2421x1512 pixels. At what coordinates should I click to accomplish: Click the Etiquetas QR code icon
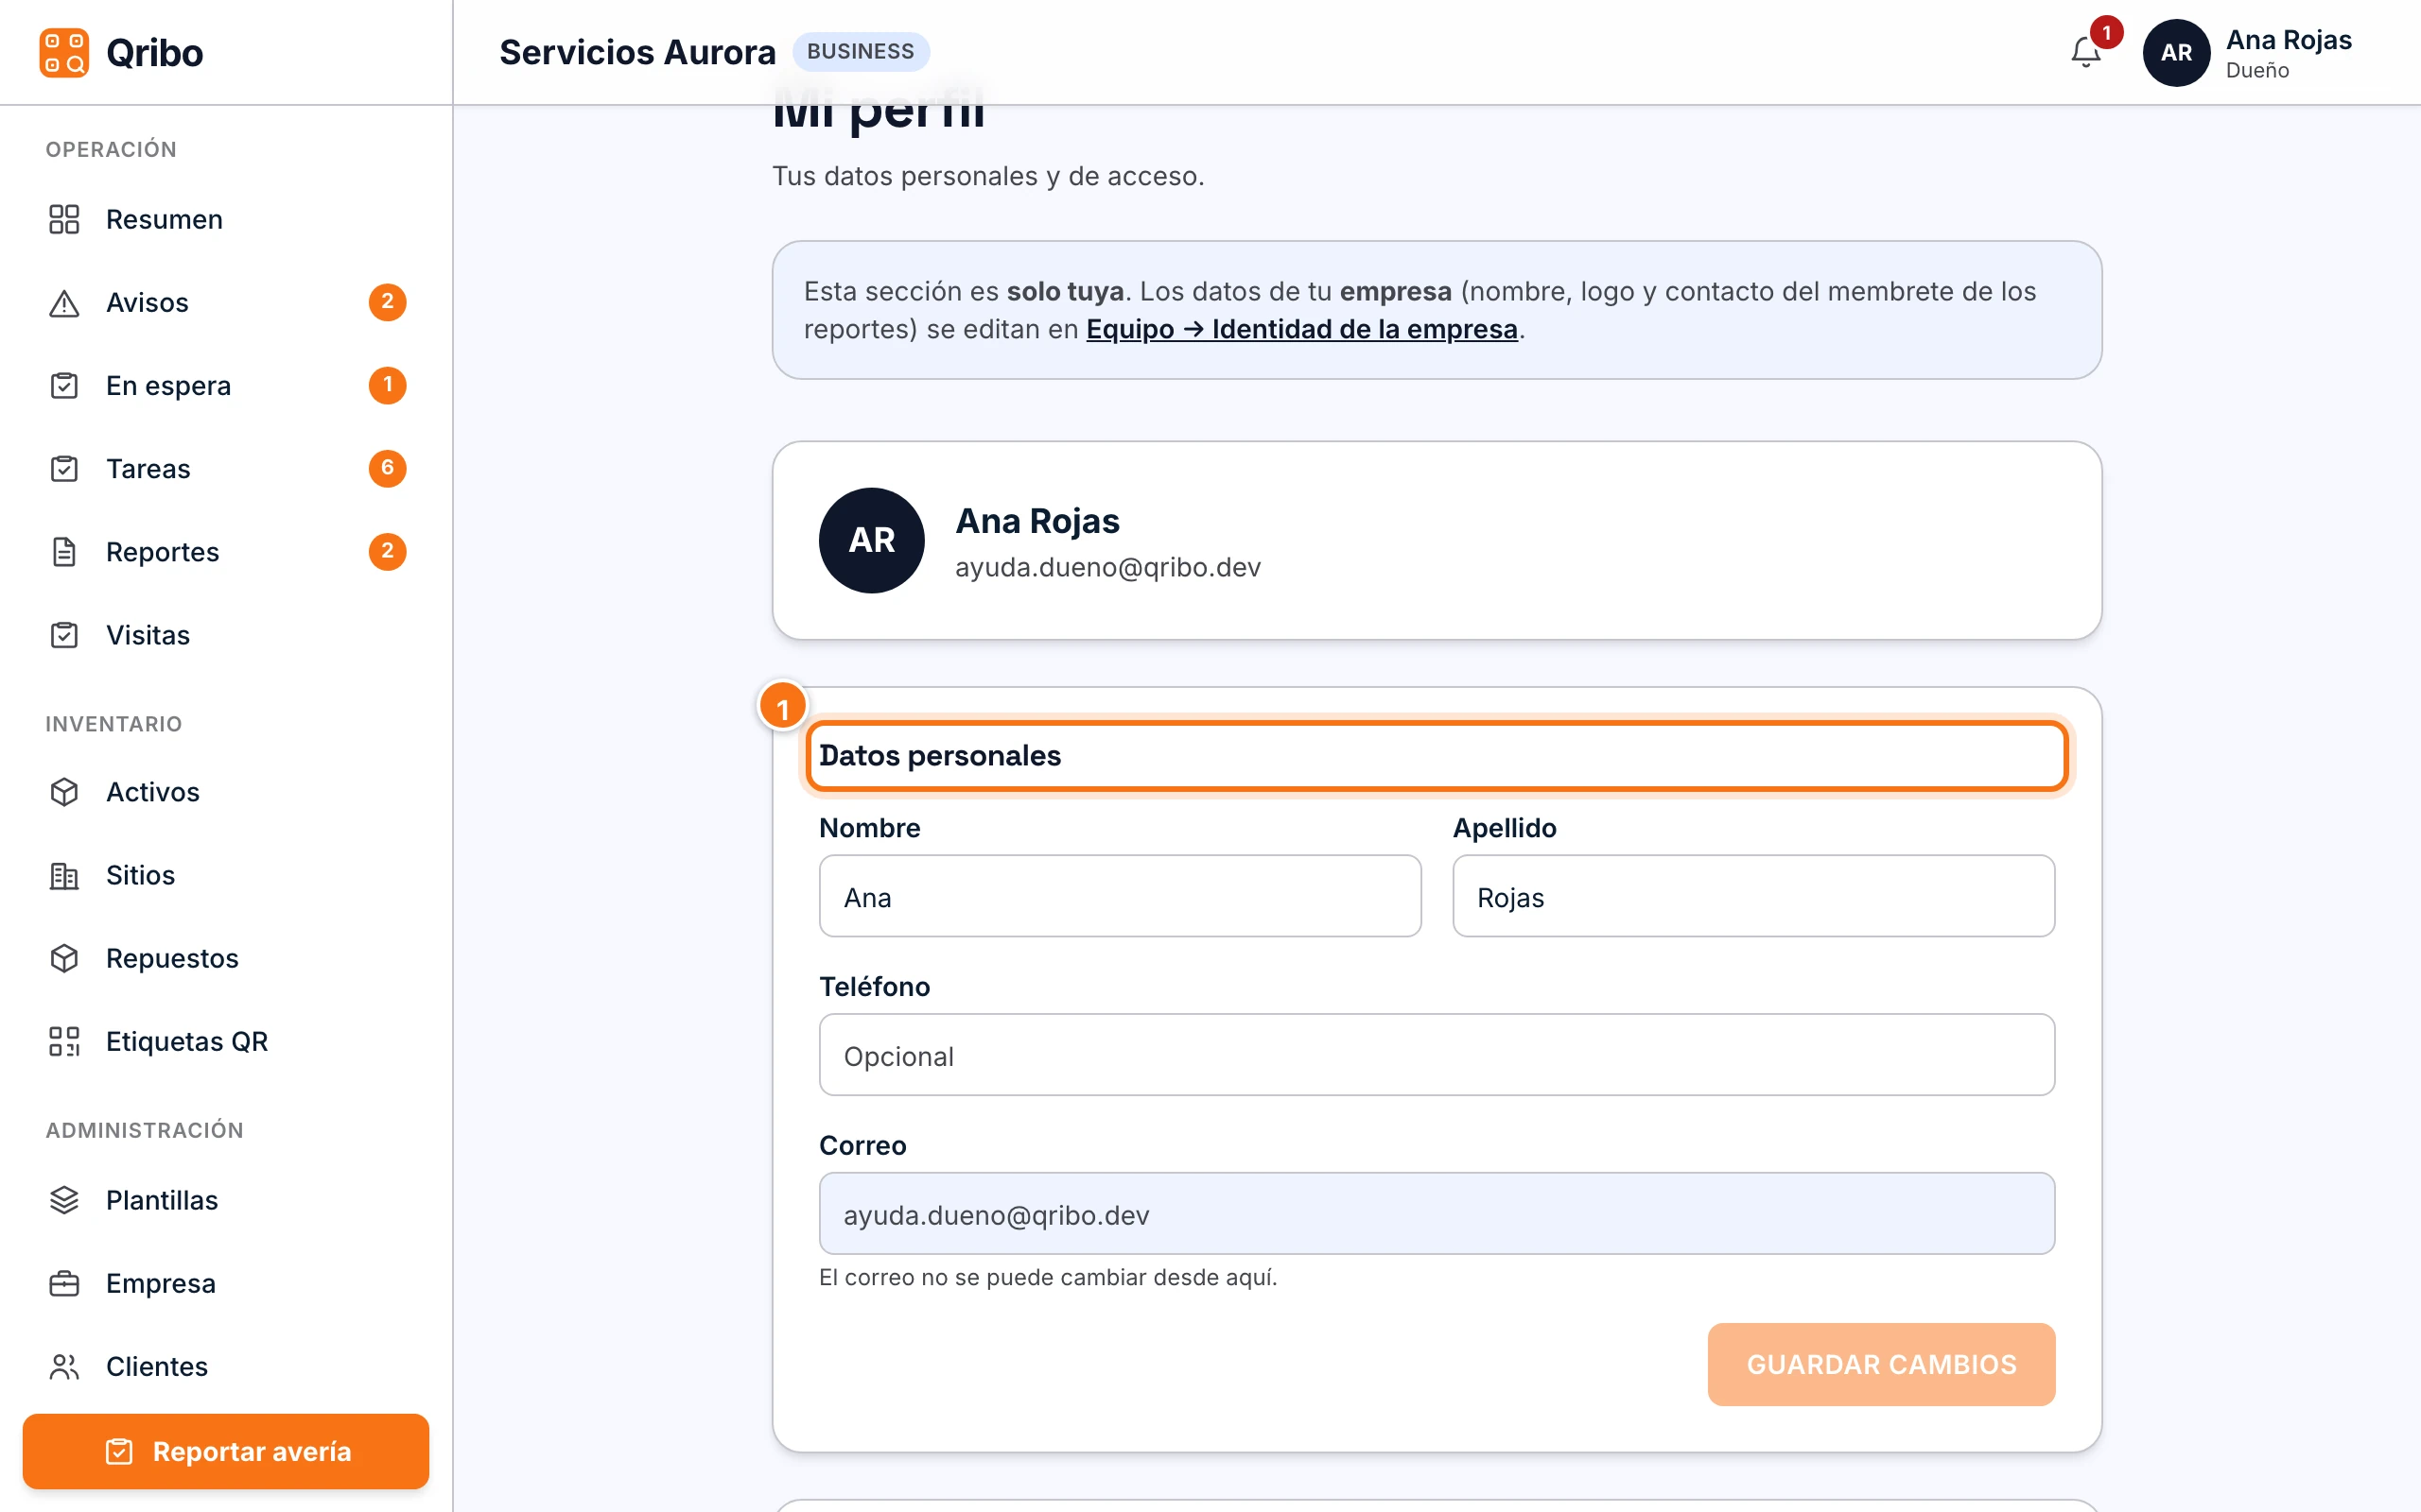pos(64,1041)
